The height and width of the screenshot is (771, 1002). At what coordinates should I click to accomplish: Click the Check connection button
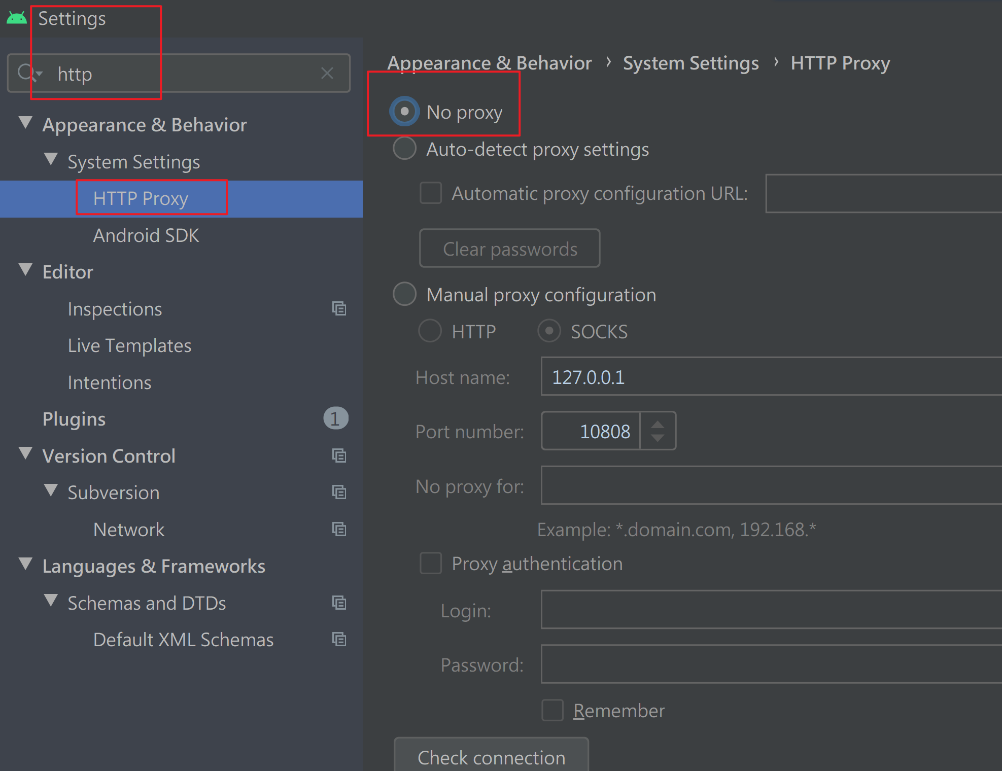click(x=491, y=757)
